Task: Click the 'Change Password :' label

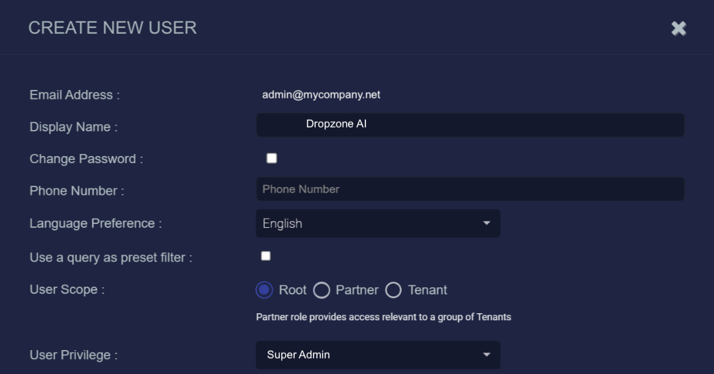Action: (x=86, y=159)
